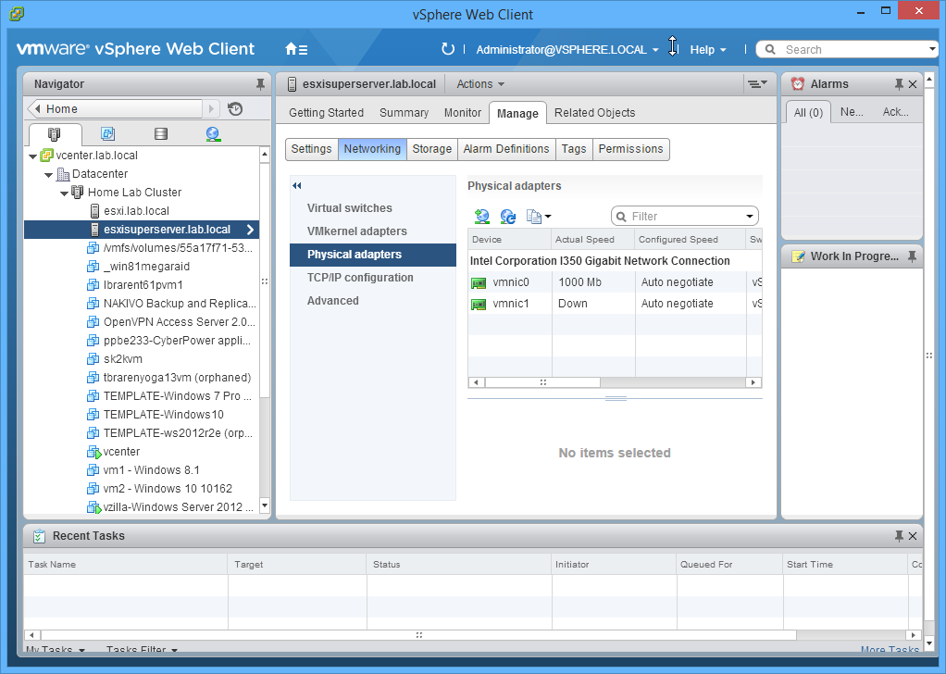The image size is (946, 674).
Task: Switch to the Monitor tab
Action: [463, 113]
